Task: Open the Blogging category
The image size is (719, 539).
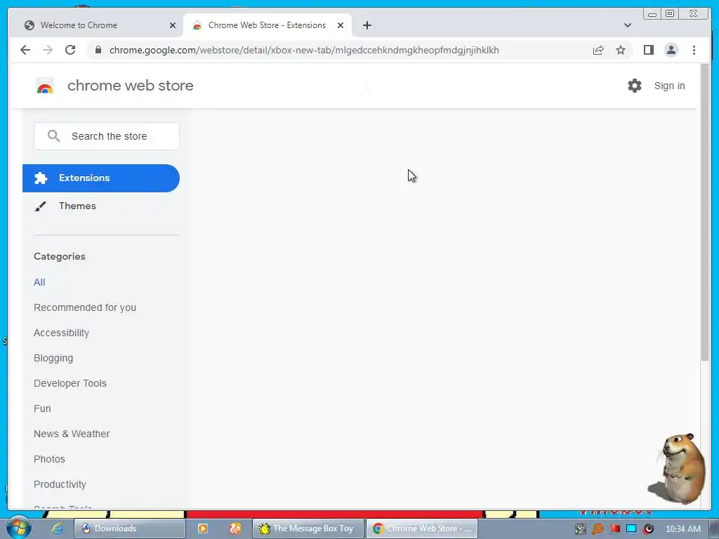Action: tap(53, 358)
